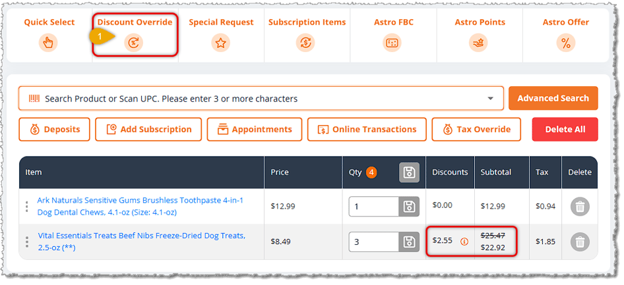Click the $12.99 price value
The image size is (624, 285).
click(x=282, y=207)
